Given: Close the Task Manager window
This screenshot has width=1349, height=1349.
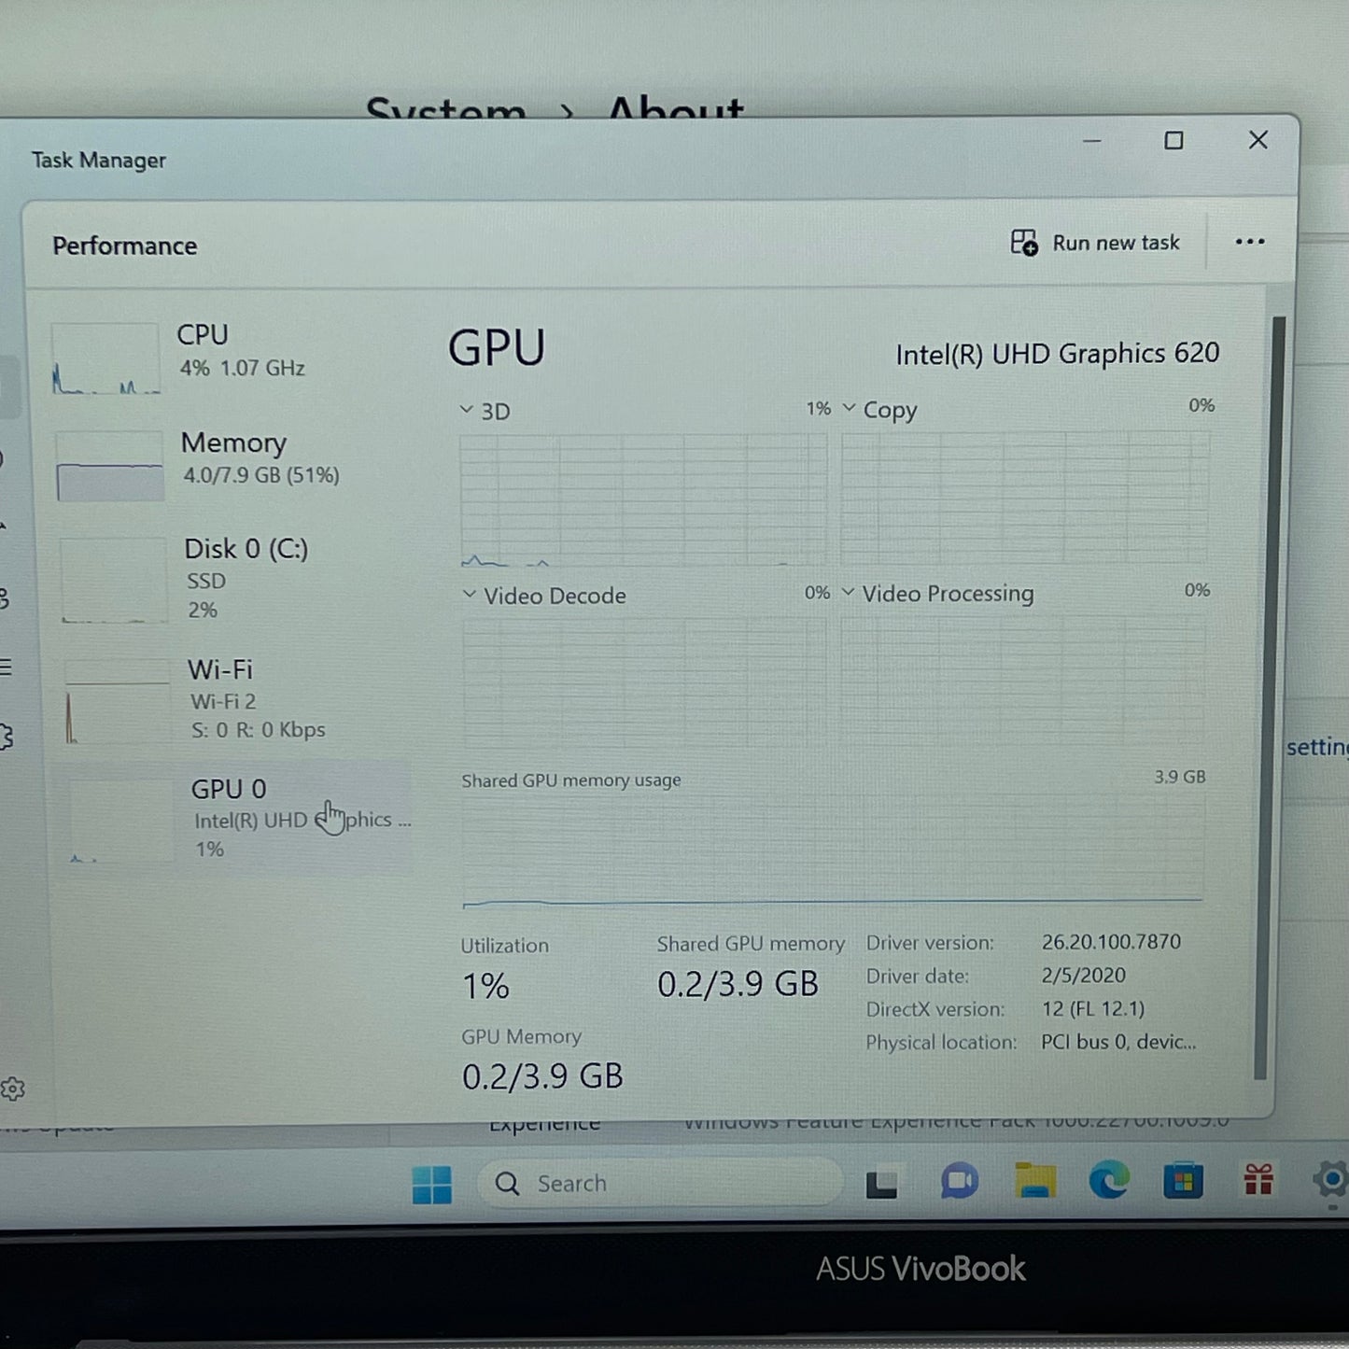Looking at the screenshot, I should 1258,139.
